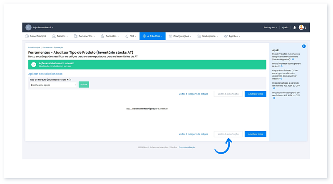Open arrow icon after 'dados para o Moloni?'
The image size is (333, 184).
(282, 66)
